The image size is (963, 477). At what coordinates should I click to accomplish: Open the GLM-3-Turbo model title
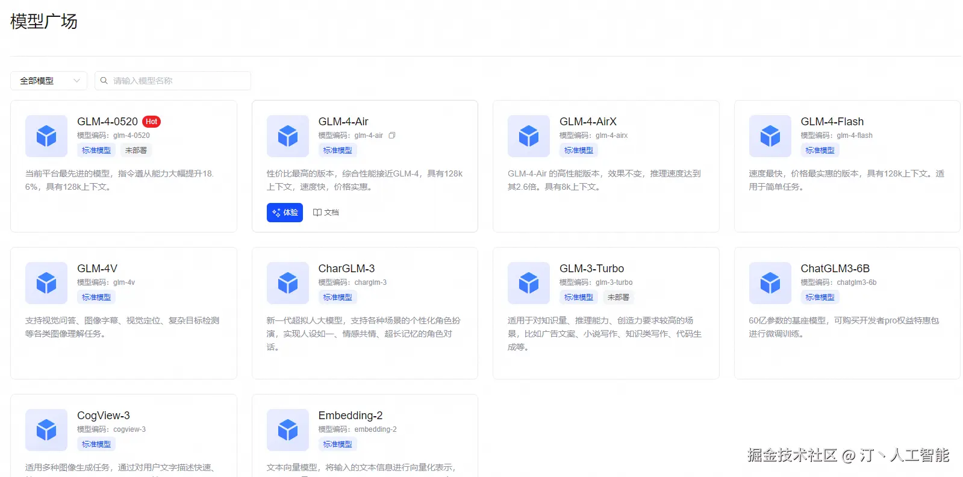(591, 269)
